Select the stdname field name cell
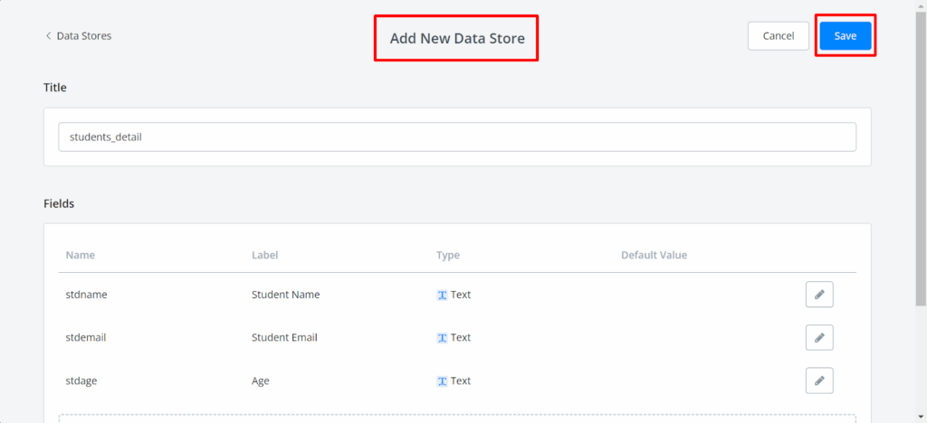The width and height of the screenshot is (927, 423). (x=87, y=295)
